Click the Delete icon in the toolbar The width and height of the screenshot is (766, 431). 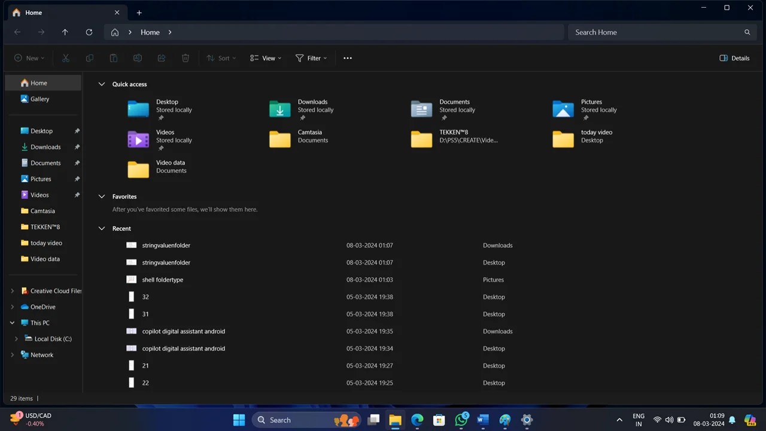point(186,57)
